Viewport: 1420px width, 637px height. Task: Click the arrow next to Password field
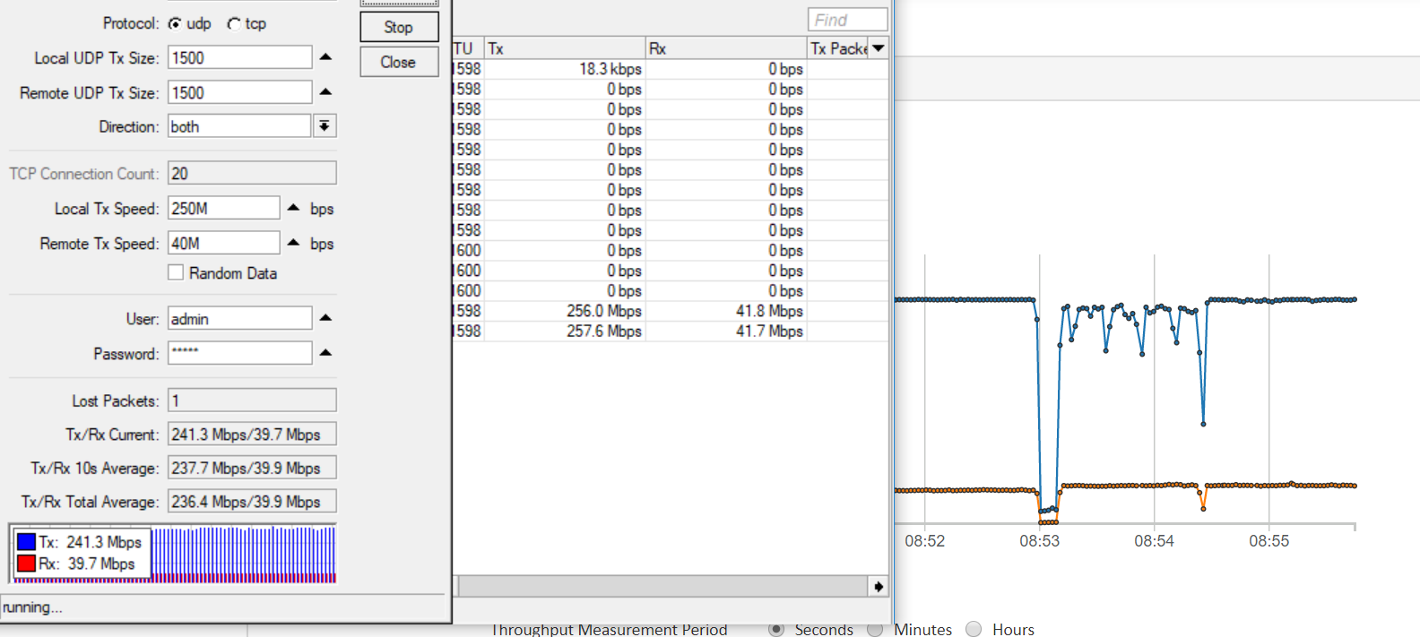point(325,353)
